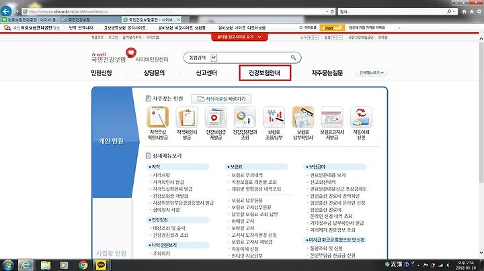Open the 민원신청 menu

102,73
